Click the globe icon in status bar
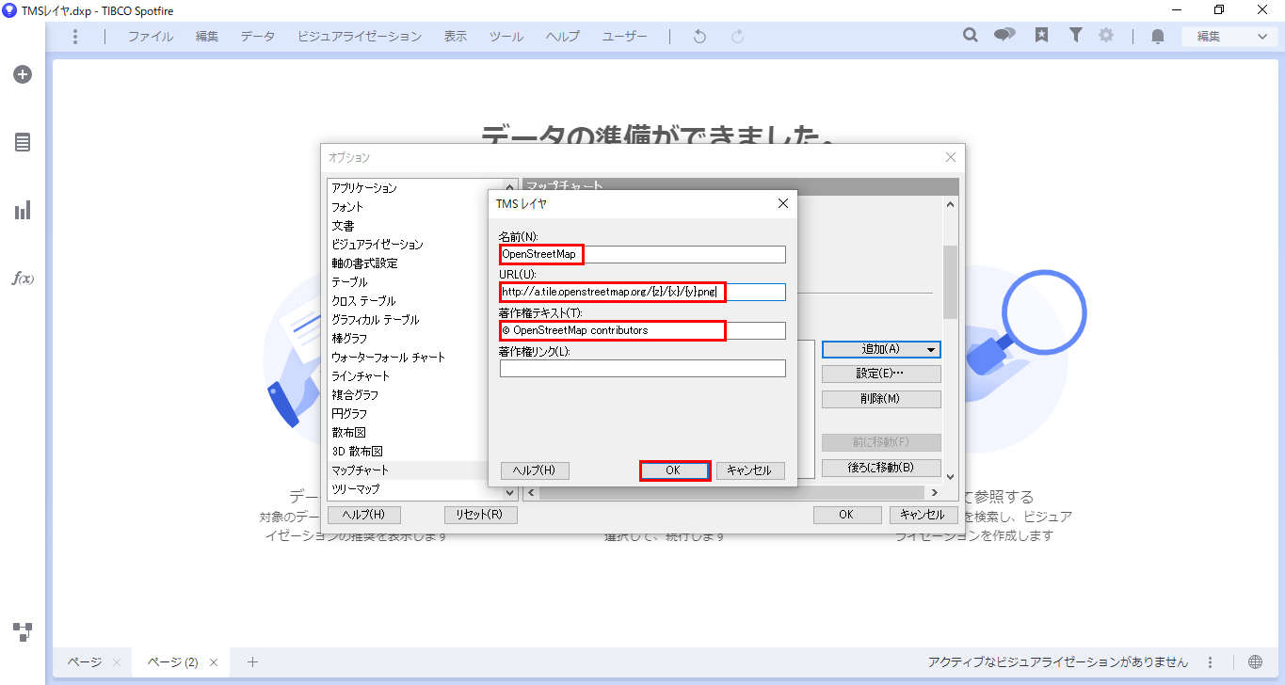The height and width of the screenshot is (685, 1285). coord(1255,662)
